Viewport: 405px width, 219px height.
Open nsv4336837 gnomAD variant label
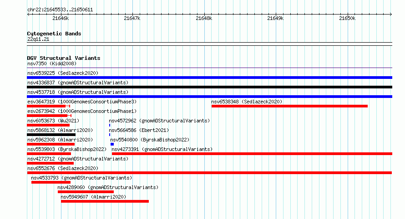78,83
